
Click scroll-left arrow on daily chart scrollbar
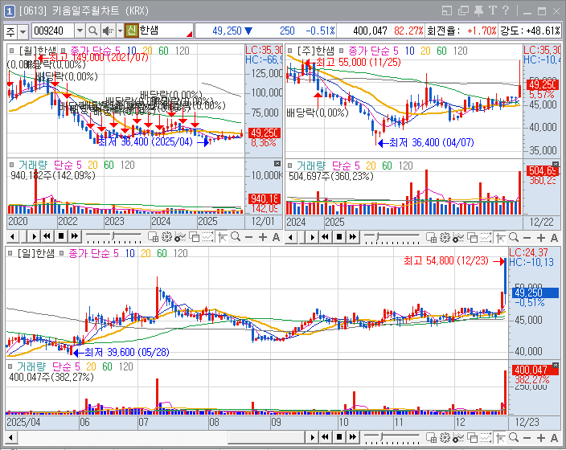point(10,438)
